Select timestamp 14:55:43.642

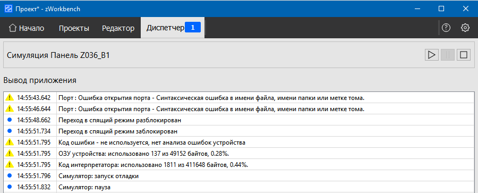(x=33, y=98)
